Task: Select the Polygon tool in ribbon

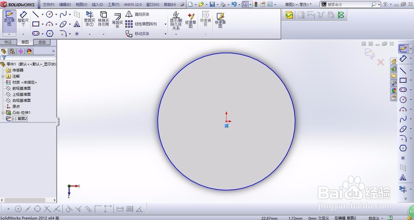Action: (49, 33)
